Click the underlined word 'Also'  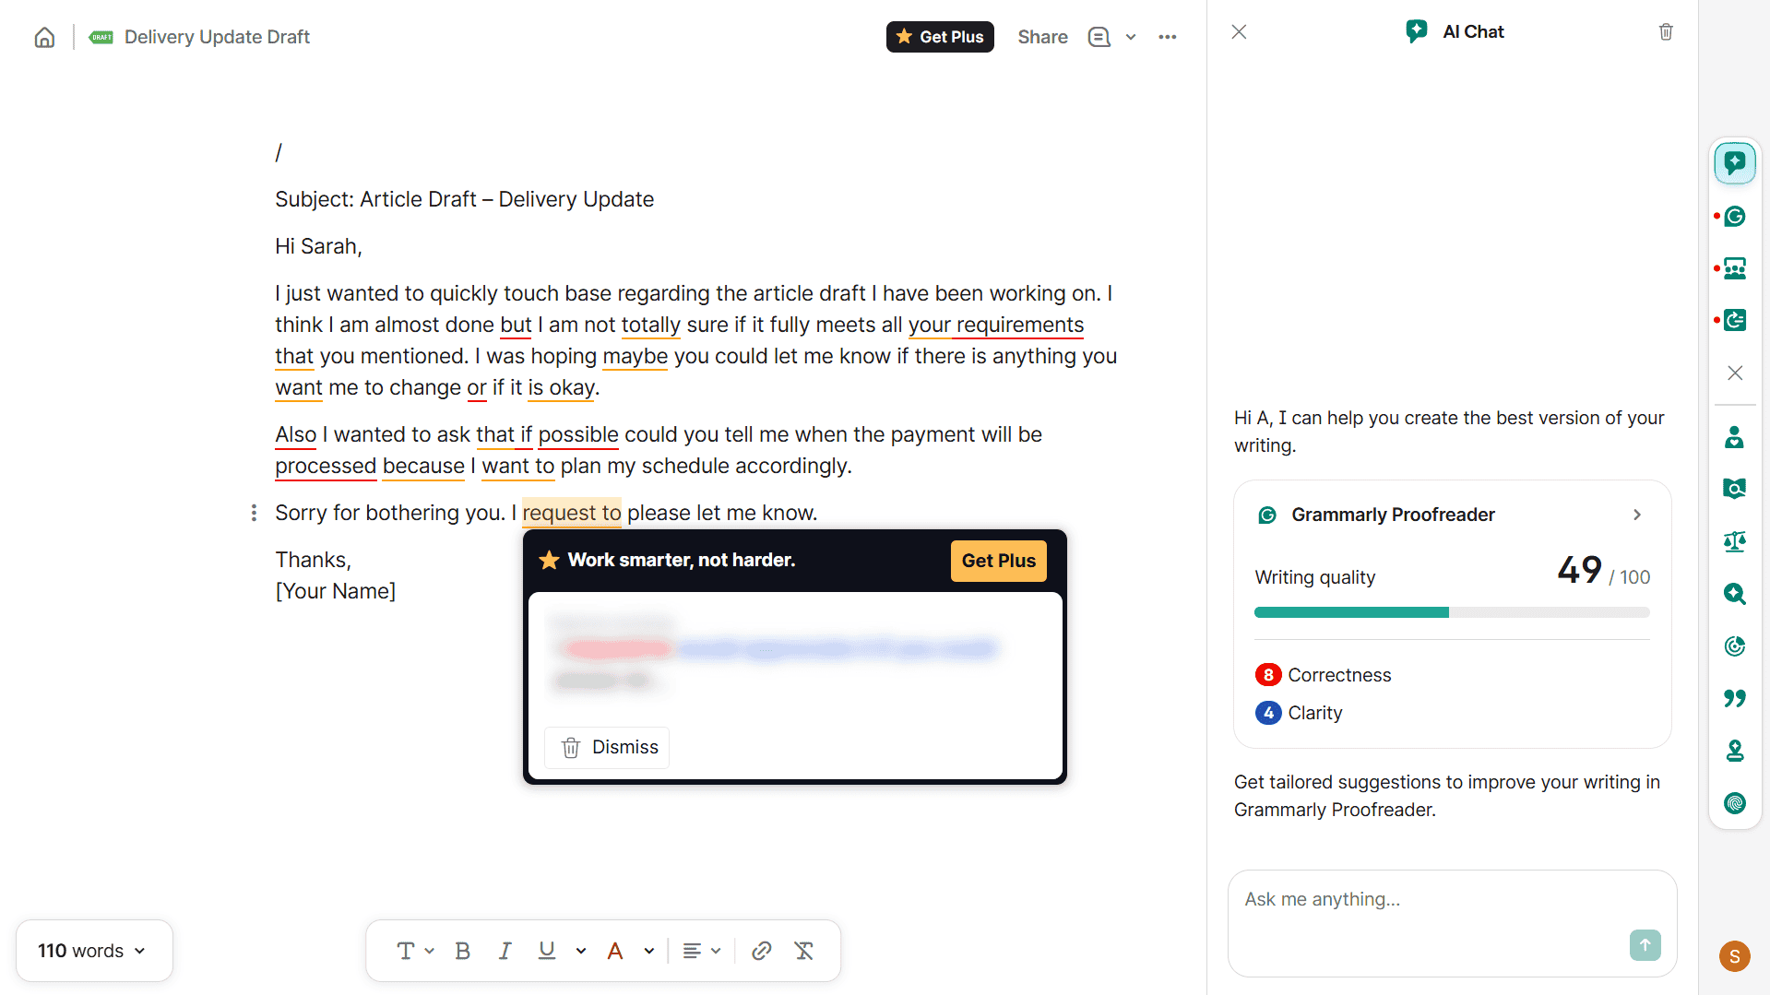point(295,434)
